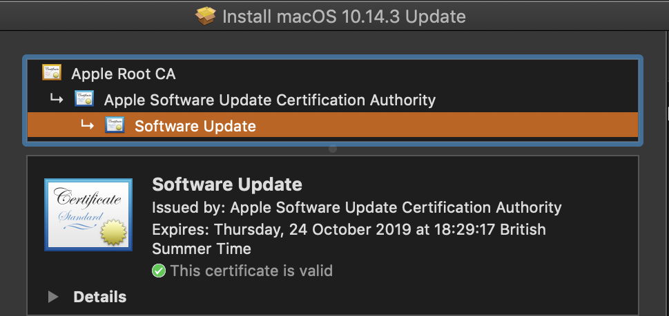669x316 pixels.
Task: Click the divider handle dot below the certificate list
Action: click(x=333, y=149)
